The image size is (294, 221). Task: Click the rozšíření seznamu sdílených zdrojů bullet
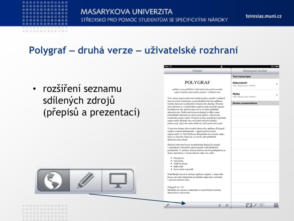pos(91,101)
